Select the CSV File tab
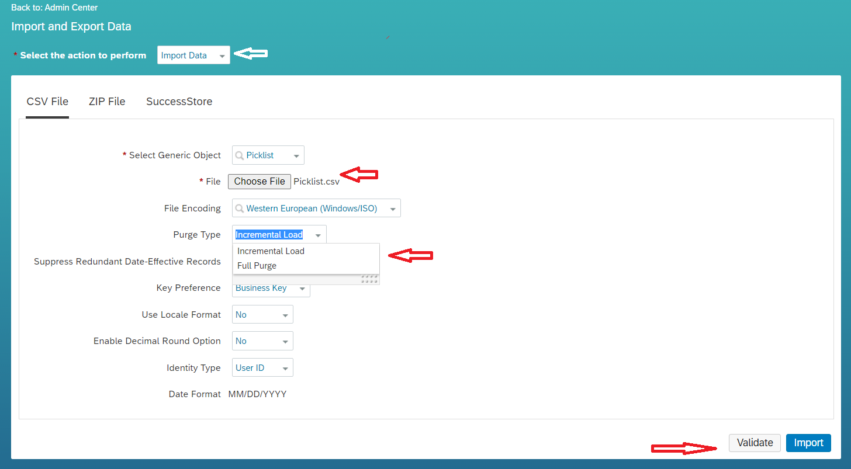 [x=47, y=101]
